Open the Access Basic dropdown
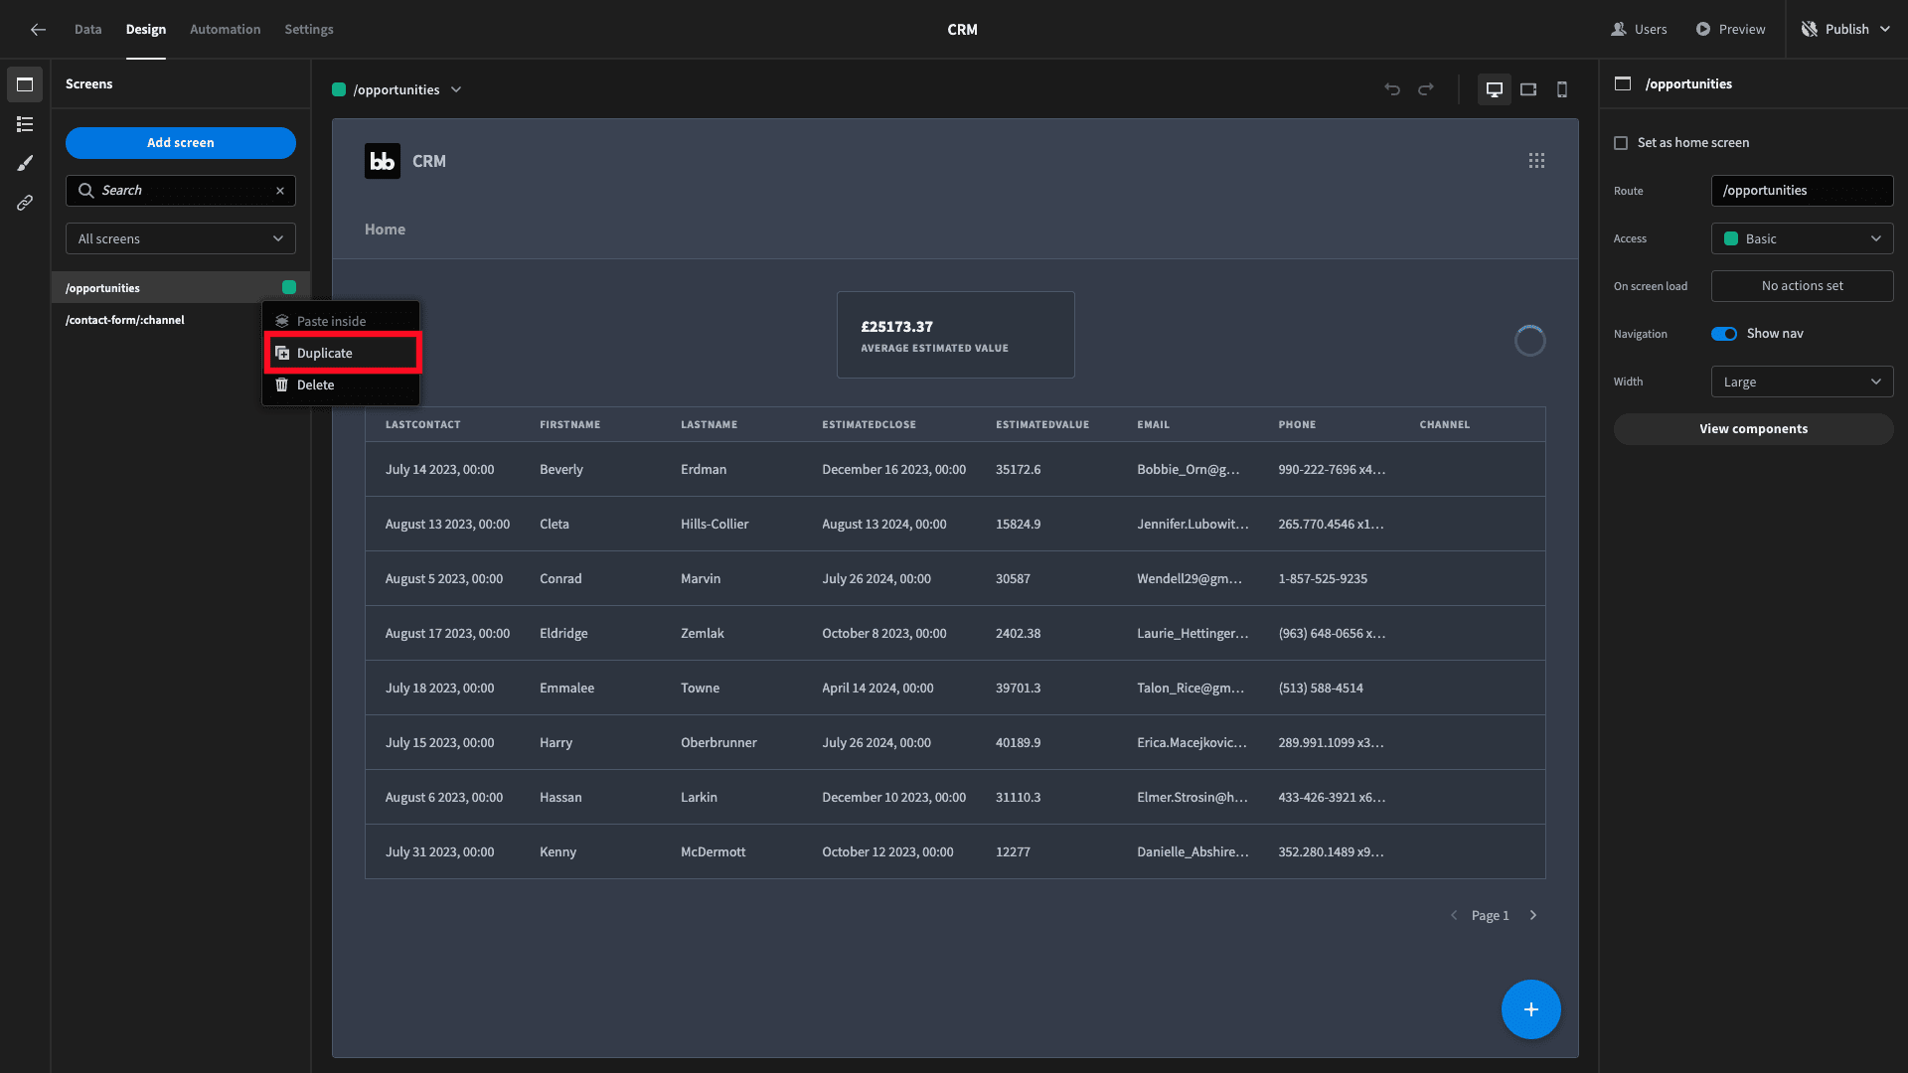Screen dimensions: 1908x1073 pos(1802,238)
